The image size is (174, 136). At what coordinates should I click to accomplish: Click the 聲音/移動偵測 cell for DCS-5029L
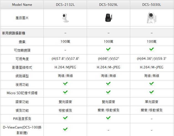coord(108,110)
